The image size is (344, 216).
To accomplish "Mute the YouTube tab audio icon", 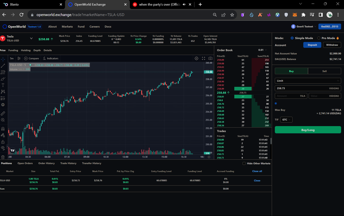I will [x=184, y=5].
